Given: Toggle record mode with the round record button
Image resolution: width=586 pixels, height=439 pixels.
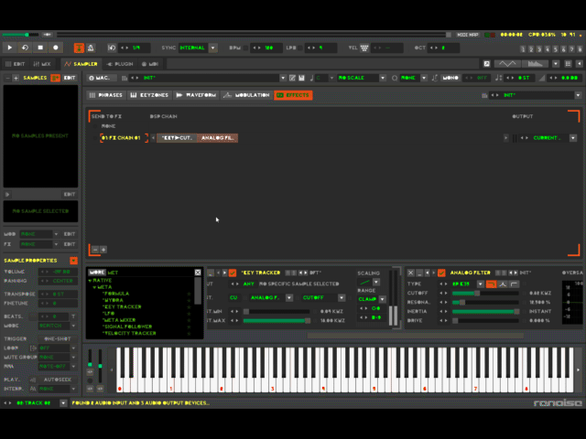Looking at the screenshot, I should pos(56,48).
